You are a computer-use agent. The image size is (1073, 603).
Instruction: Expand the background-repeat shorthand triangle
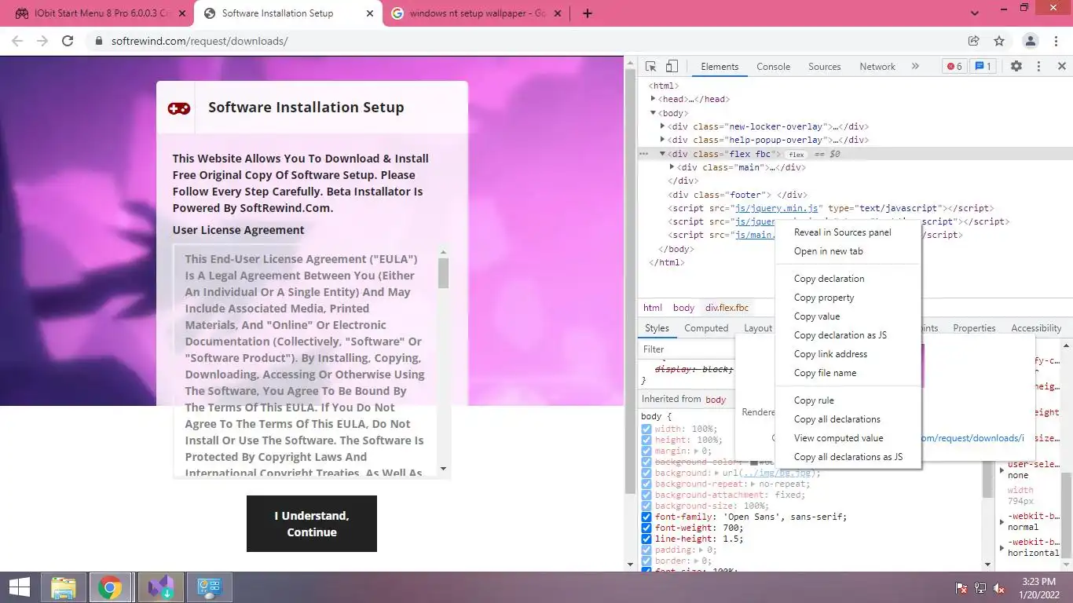tap(753, 484)
